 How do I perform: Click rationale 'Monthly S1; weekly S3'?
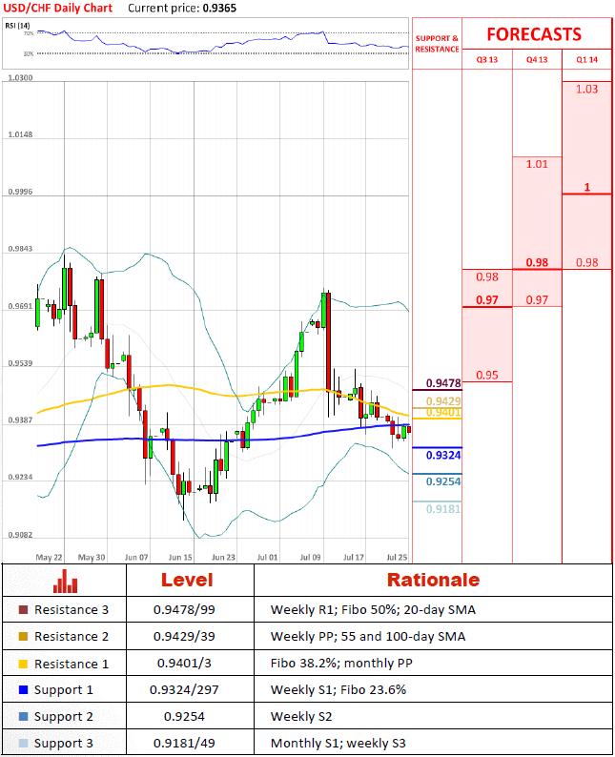coord(338,743)
